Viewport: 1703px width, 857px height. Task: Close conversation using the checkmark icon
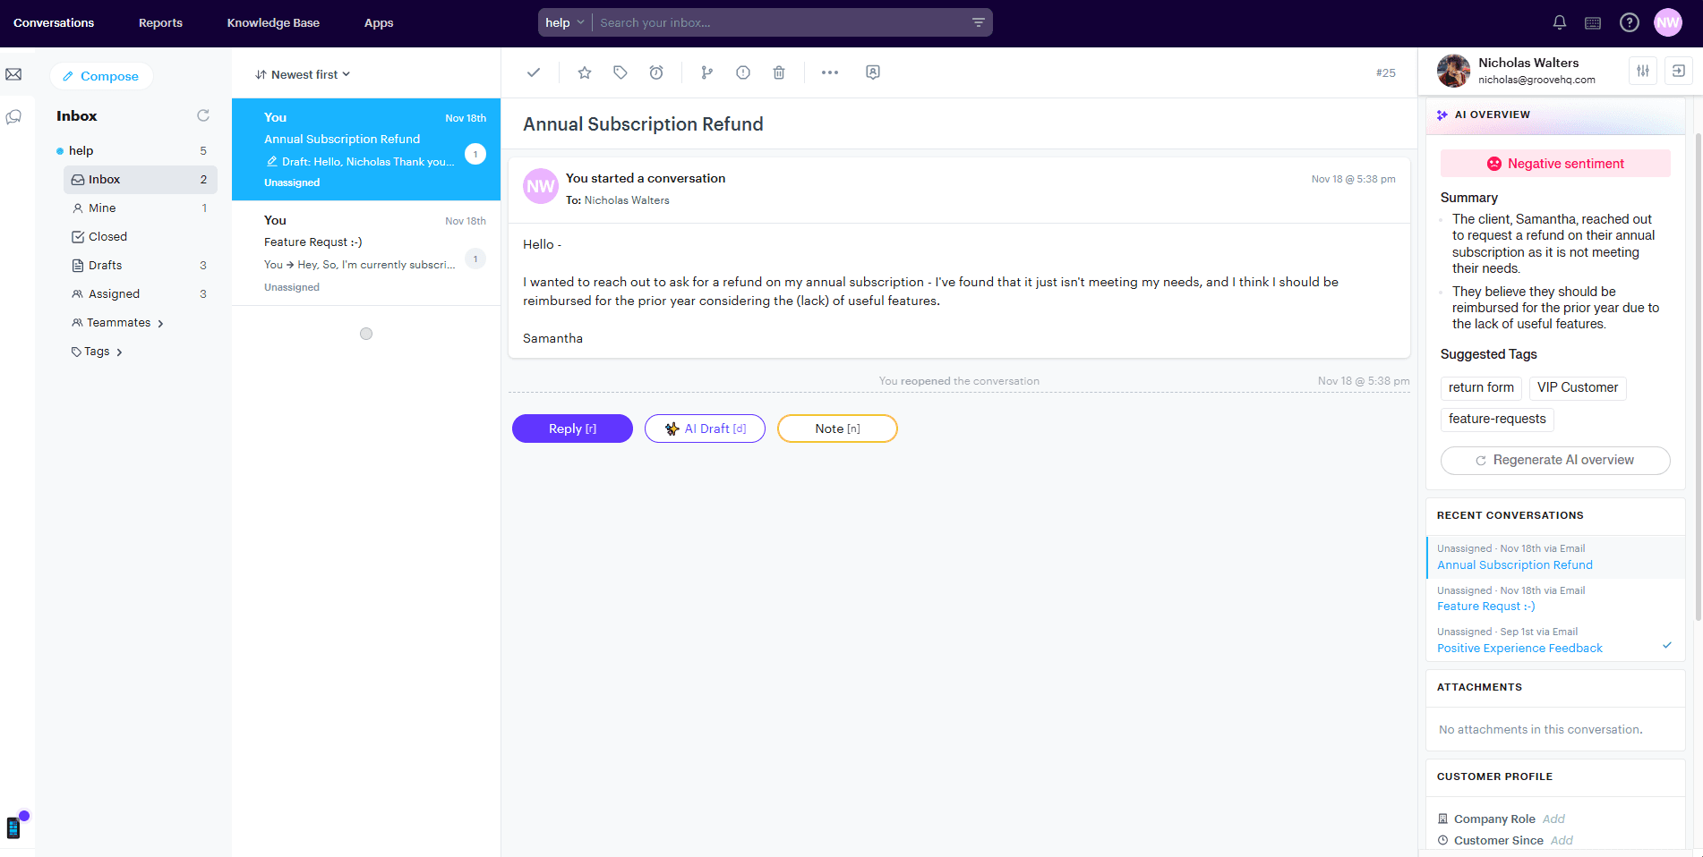(534, 72)
